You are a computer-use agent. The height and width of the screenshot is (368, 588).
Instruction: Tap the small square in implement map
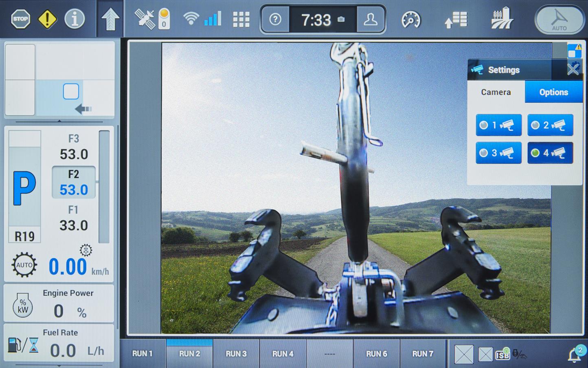(x=71, y=91)
